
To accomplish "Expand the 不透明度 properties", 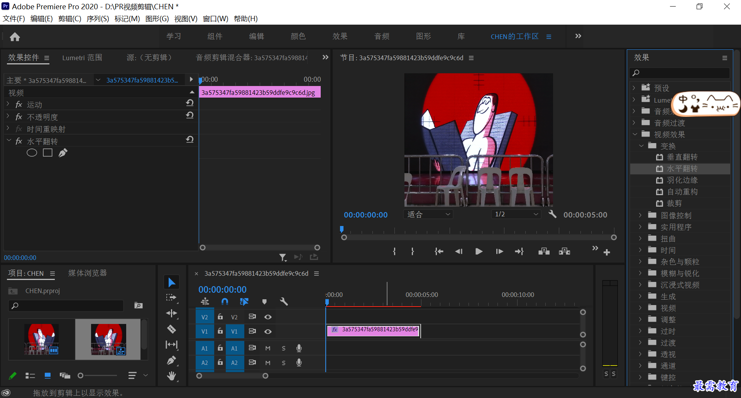I will [8, 116].
